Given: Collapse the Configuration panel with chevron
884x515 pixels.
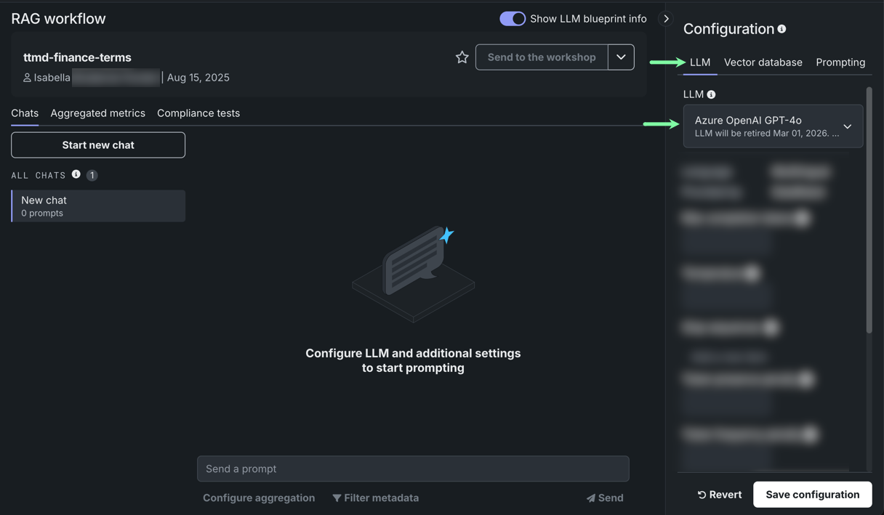Looking at the screenshot, I should tap(666, 19).
